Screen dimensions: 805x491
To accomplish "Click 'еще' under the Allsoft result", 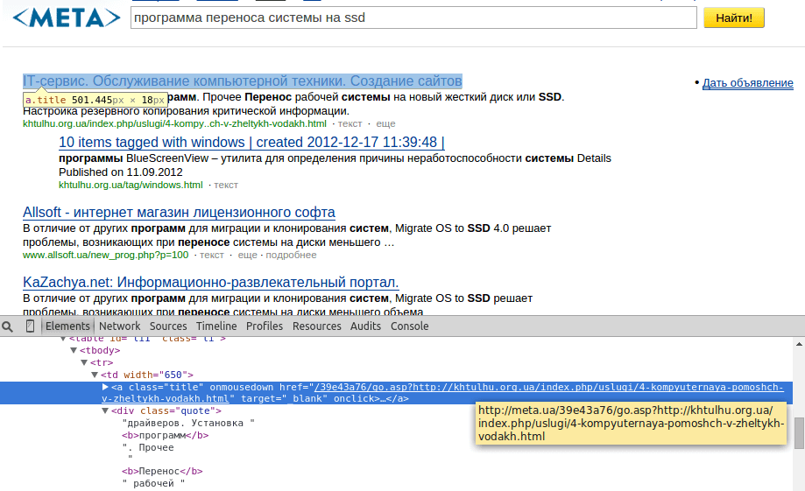I will tap(247, 255).
